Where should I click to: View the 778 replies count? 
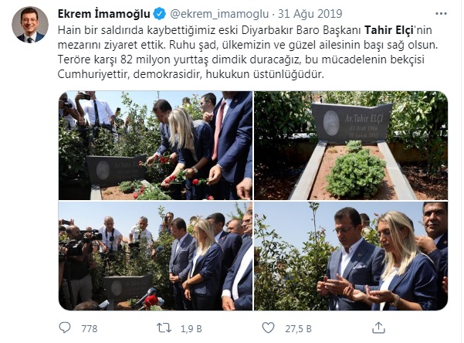pos(90,328)
